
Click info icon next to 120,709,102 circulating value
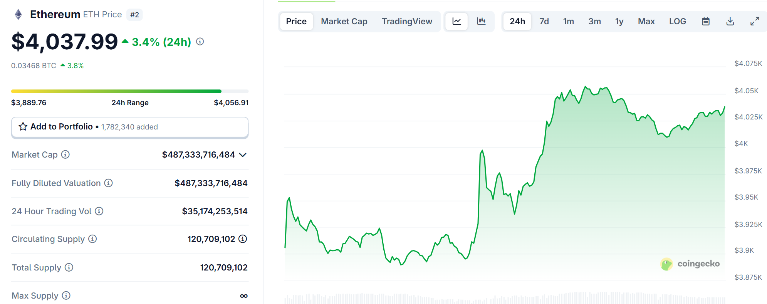243,239
